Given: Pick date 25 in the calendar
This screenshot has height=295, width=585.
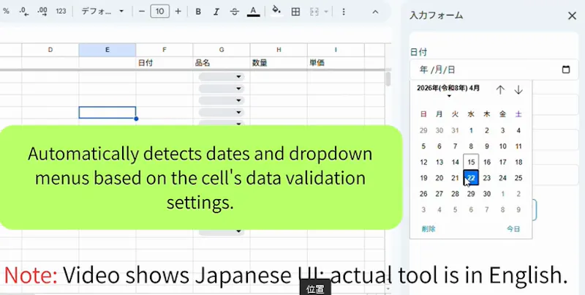Looking at the screenshot, I should coord(518,178).
